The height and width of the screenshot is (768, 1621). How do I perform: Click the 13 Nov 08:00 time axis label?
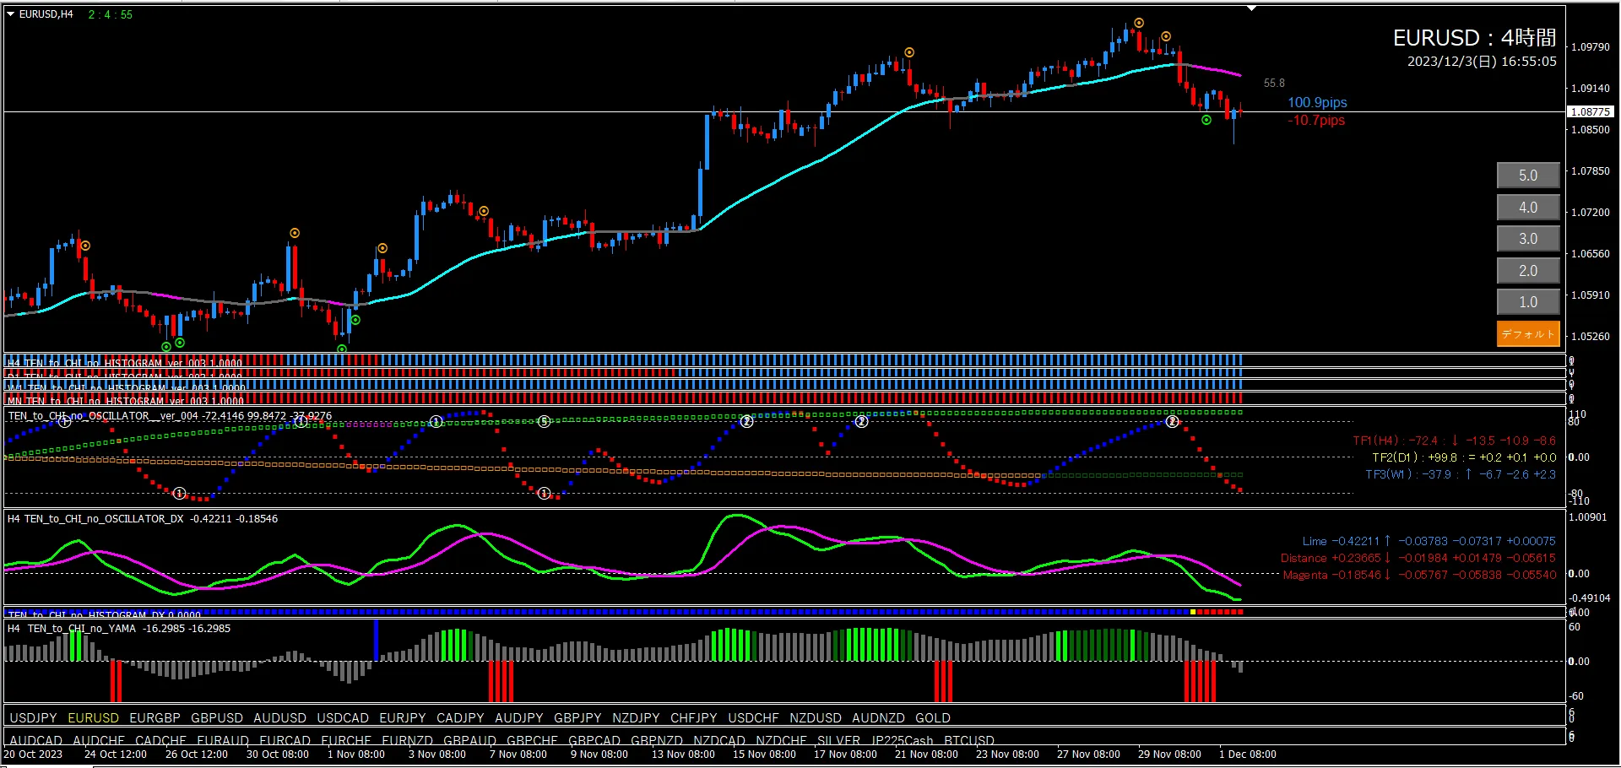[x=683, y=754]
